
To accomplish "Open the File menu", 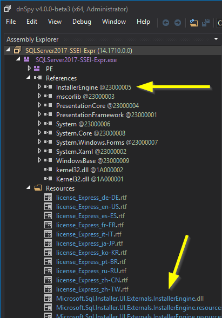I will pos(11,22).
